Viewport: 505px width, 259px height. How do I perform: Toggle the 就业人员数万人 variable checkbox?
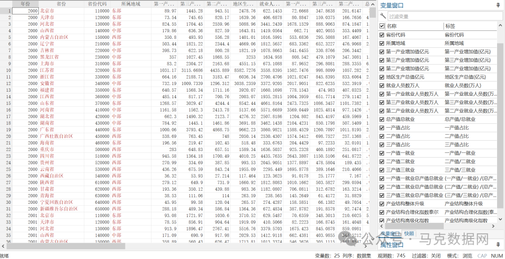tap(382, 86)
